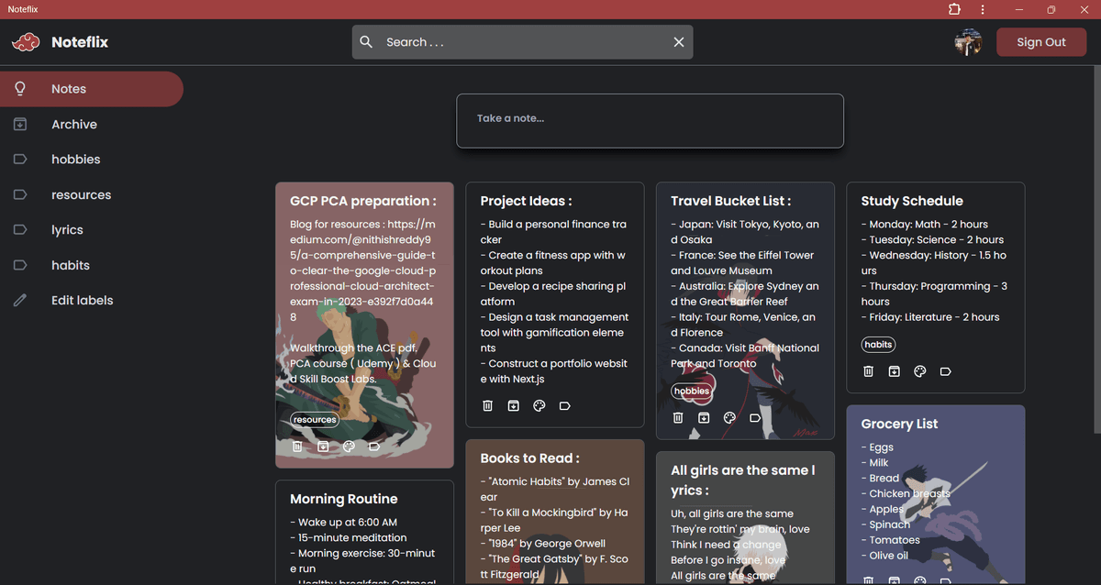
Task: Click the Project Ideas note title
Action: (526, 201)
